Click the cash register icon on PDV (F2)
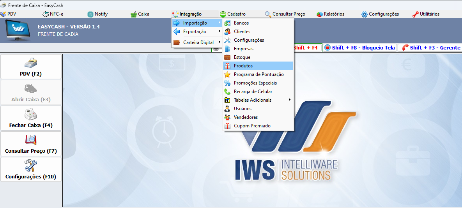 pyautogui.click(x=31, y=63)
